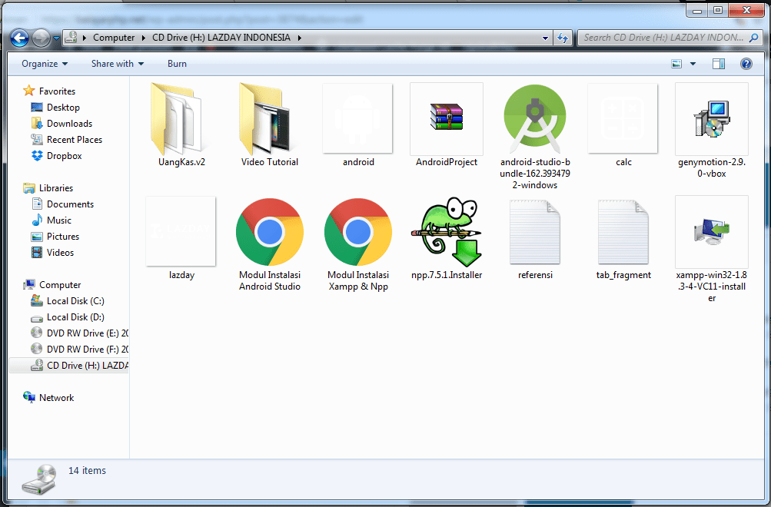Select the AndroidProject WinRAR archive icon
The height and width of the screenshot is (507, 771).
[447, 118]
